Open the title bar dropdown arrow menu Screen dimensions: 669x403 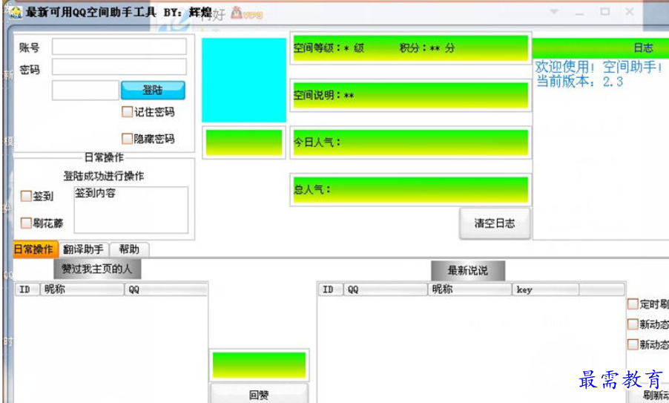pos(554,12)
